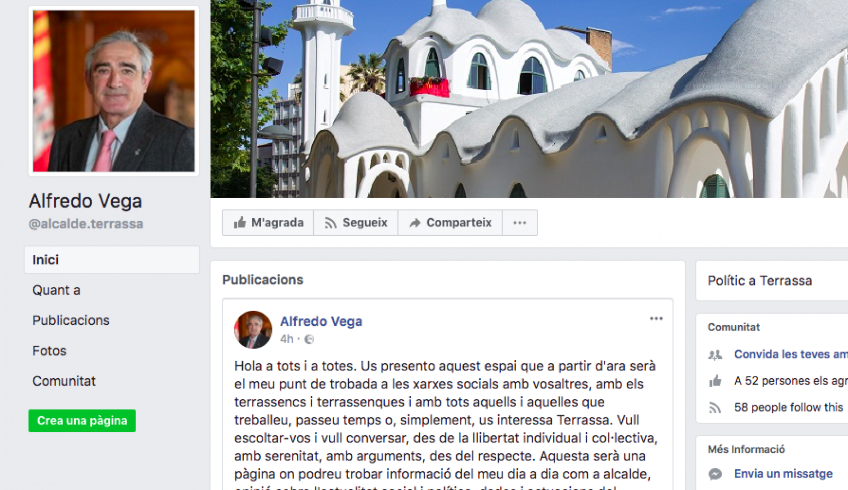Select the Inici tab in sidebar
Viewport: 848px width, 490px height.
tap(112, 260)
